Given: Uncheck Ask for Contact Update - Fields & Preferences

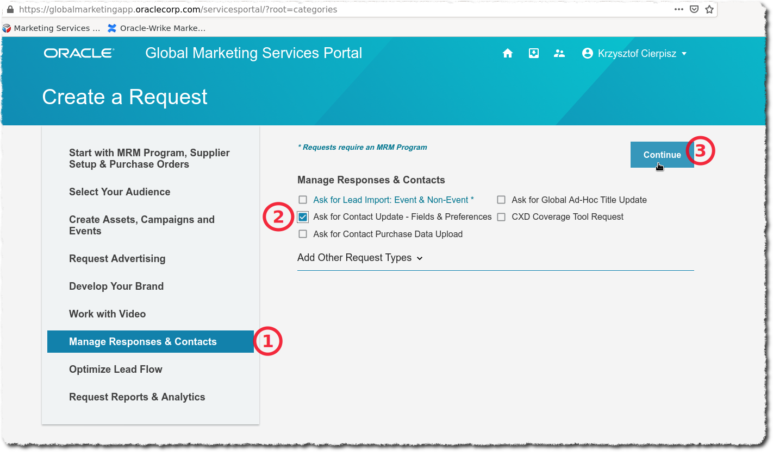Looking at the screenshot, I should pyautogui.click(x=303, y=217).
